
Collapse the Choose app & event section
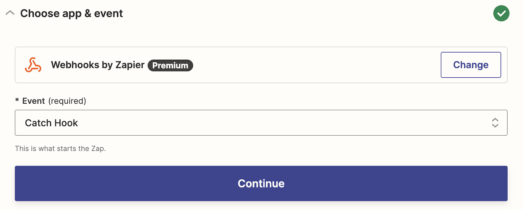point(10,13)
